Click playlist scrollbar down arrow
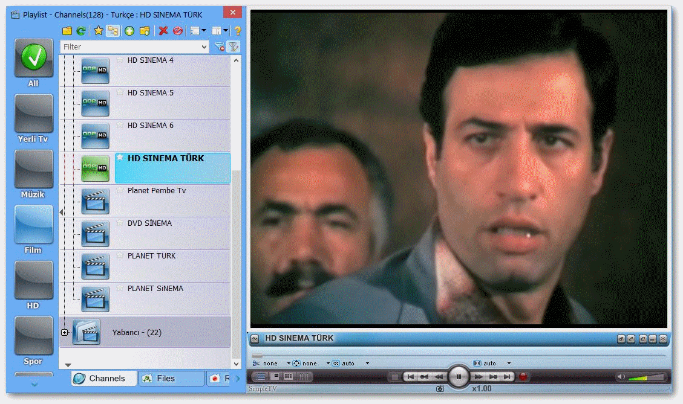This screenshot has width=683, height=404. click(x=236, y=364)
